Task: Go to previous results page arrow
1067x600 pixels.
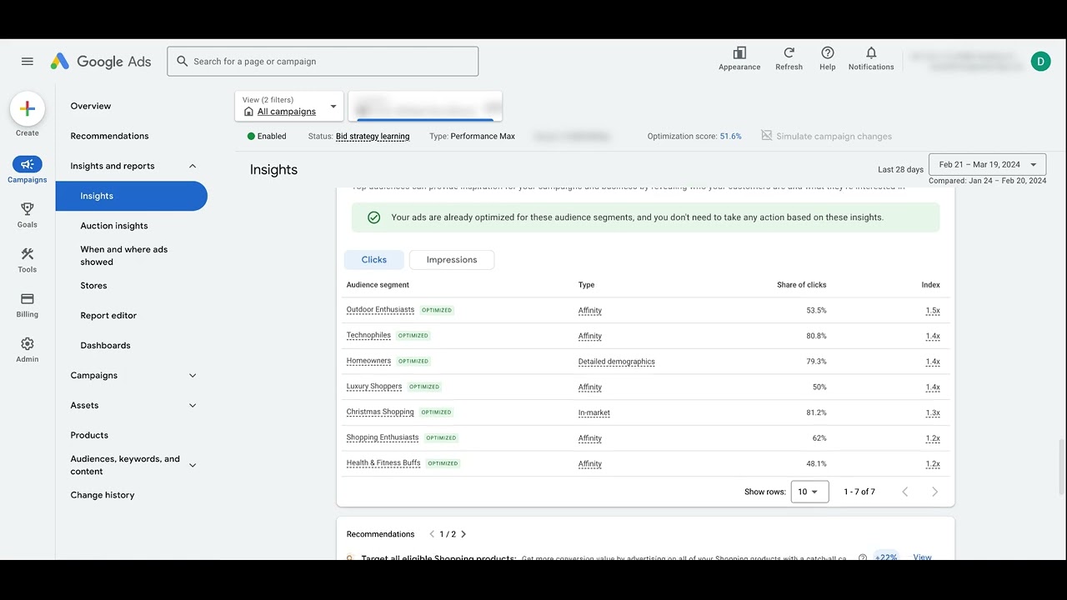Action: (904, 492)
